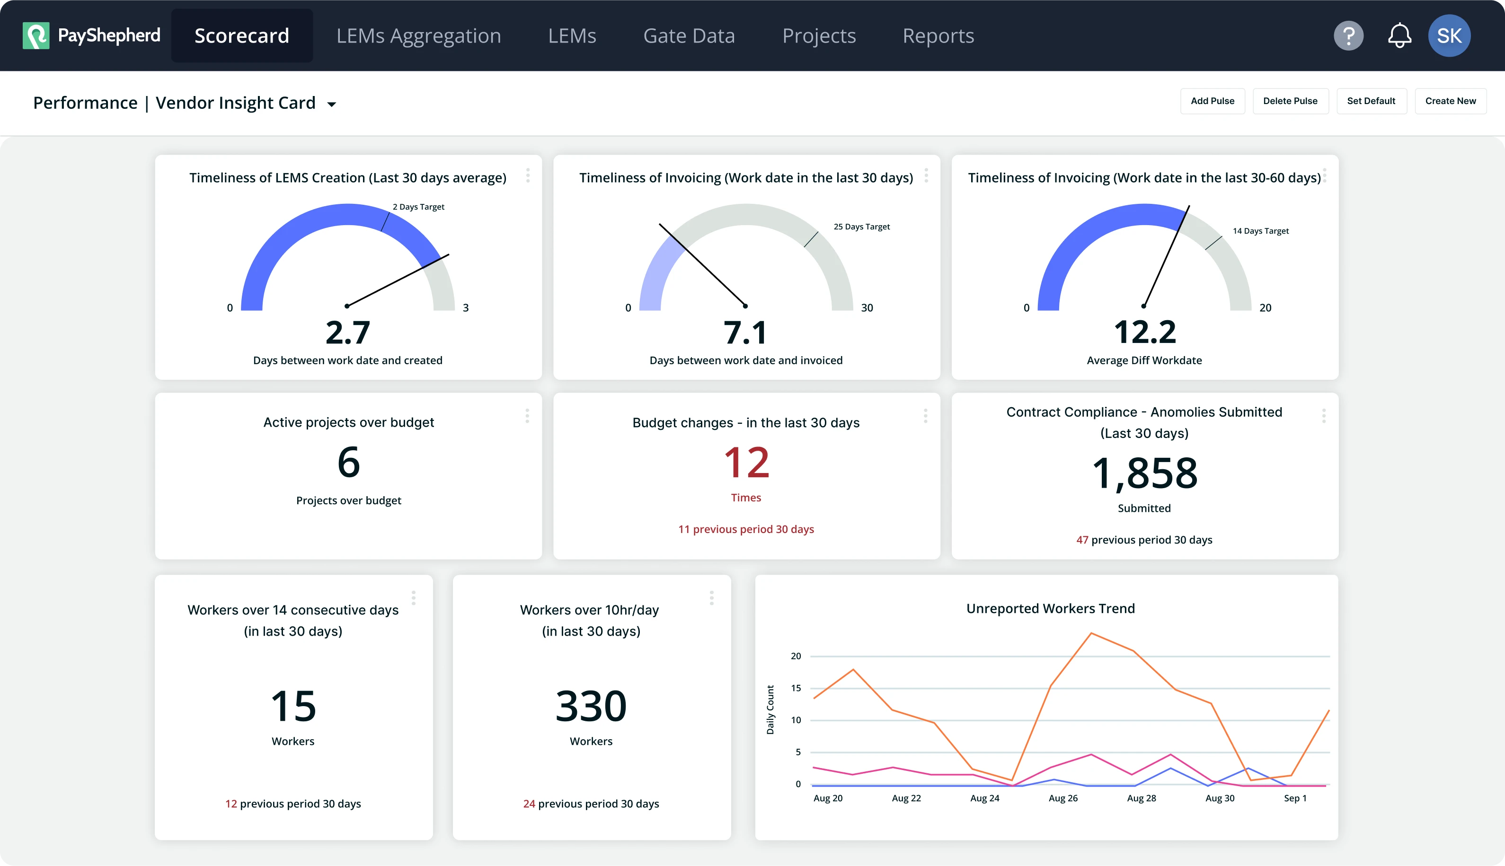Open menu on Workers over 14 consecutive days

(413, 598)
